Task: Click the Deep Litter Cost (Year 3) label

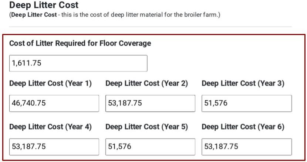Action: 243,83
